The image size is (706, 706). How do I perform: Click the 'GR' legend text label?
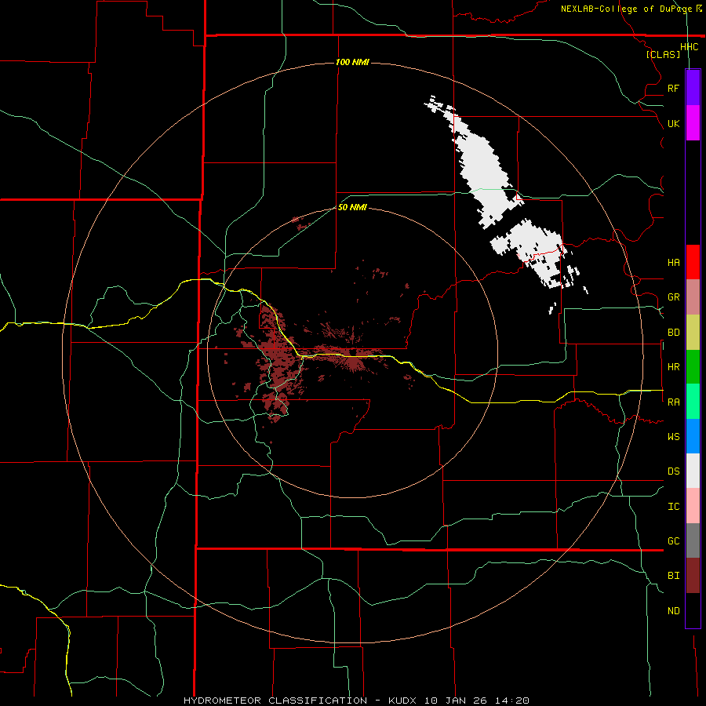pyautogui.click(x=673, y=297)
